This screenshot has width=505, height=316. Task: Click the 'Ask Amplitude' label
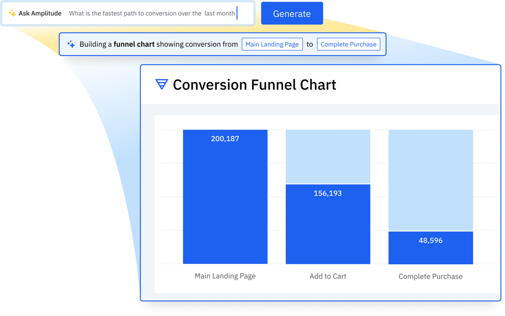[x=40, y=13]
